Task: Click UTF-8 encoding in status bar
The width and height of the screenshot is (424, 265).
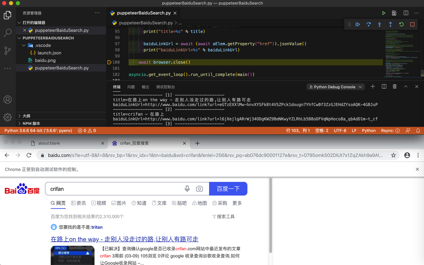Action: (x=340, y=131)
